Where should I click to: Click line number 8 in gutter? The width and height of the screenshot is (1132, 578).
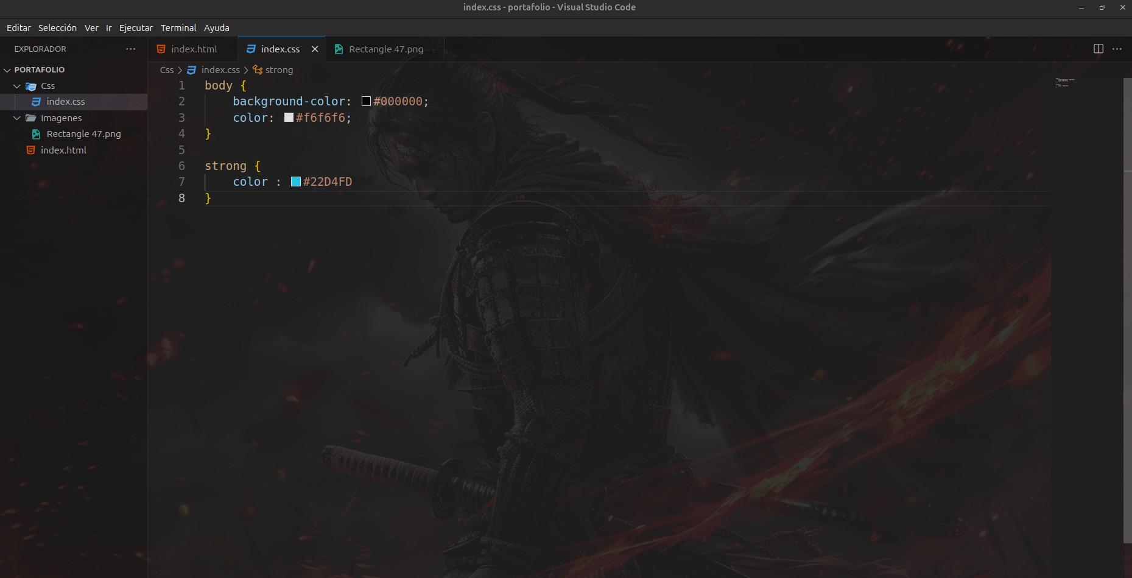[x=181, y=198]
